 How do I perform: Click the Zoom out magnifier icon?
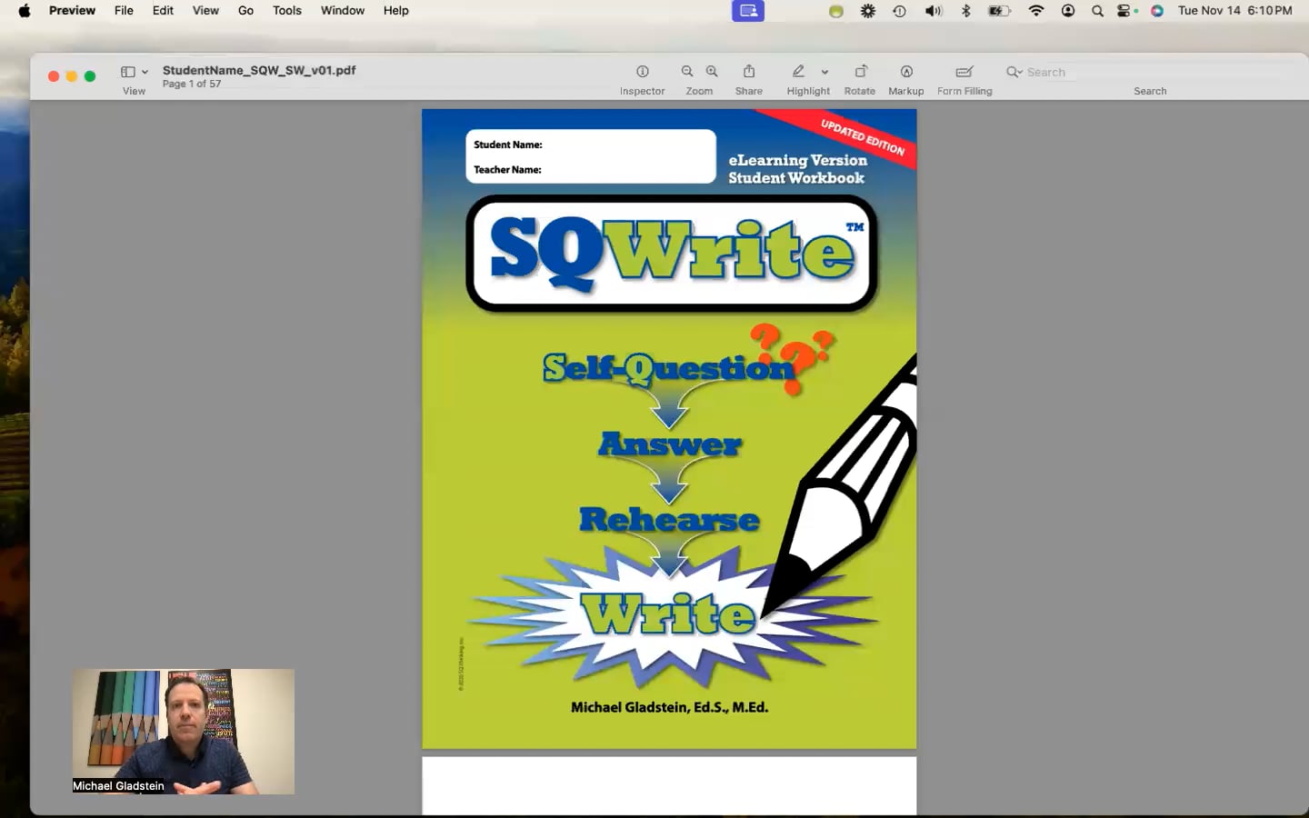[687, 71]
